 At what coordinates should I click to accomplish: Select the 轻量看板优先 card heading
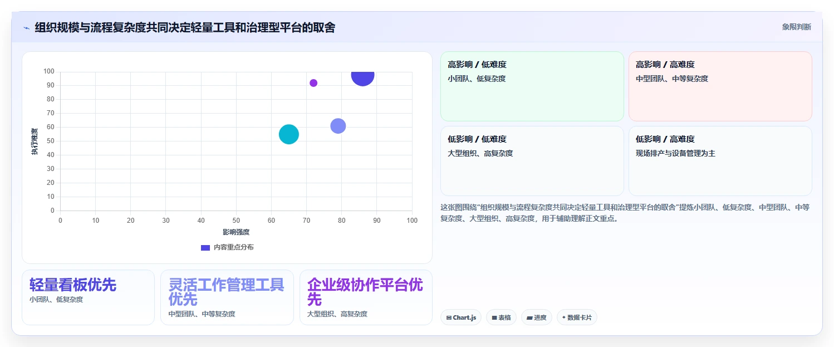point(73,285)
